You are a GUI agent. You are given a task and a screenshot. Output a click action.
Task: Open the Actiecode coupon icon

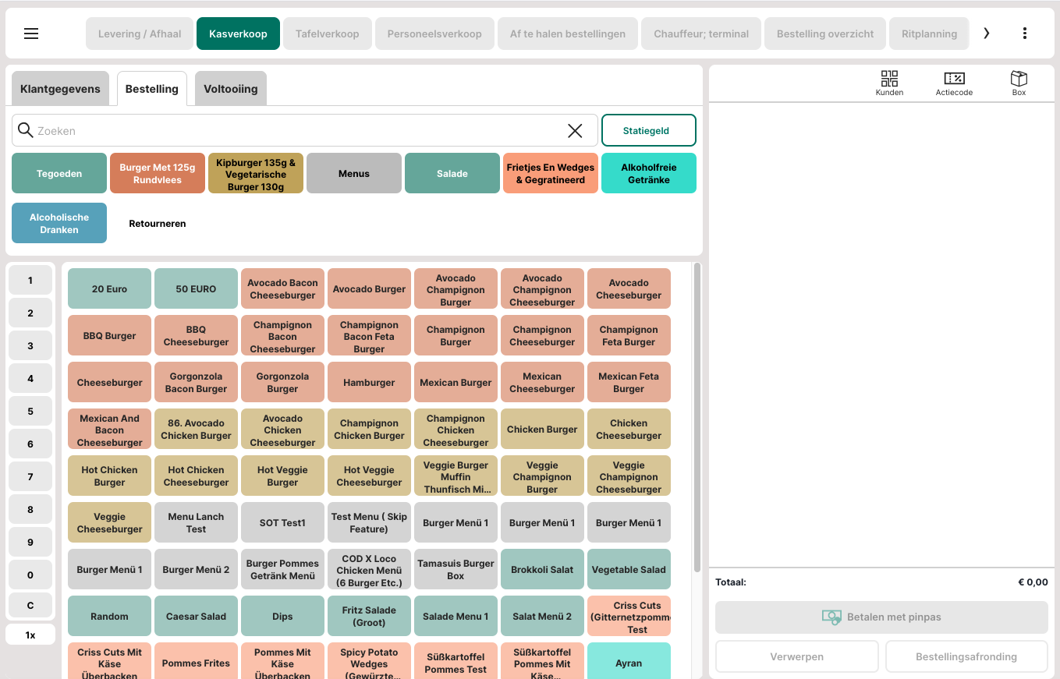(954, 83)
